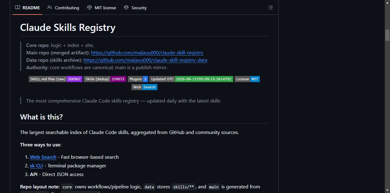Click the Claude Skills Registry heading
Image resolution: width=390 pixels, height=193 pixels.
68,27
